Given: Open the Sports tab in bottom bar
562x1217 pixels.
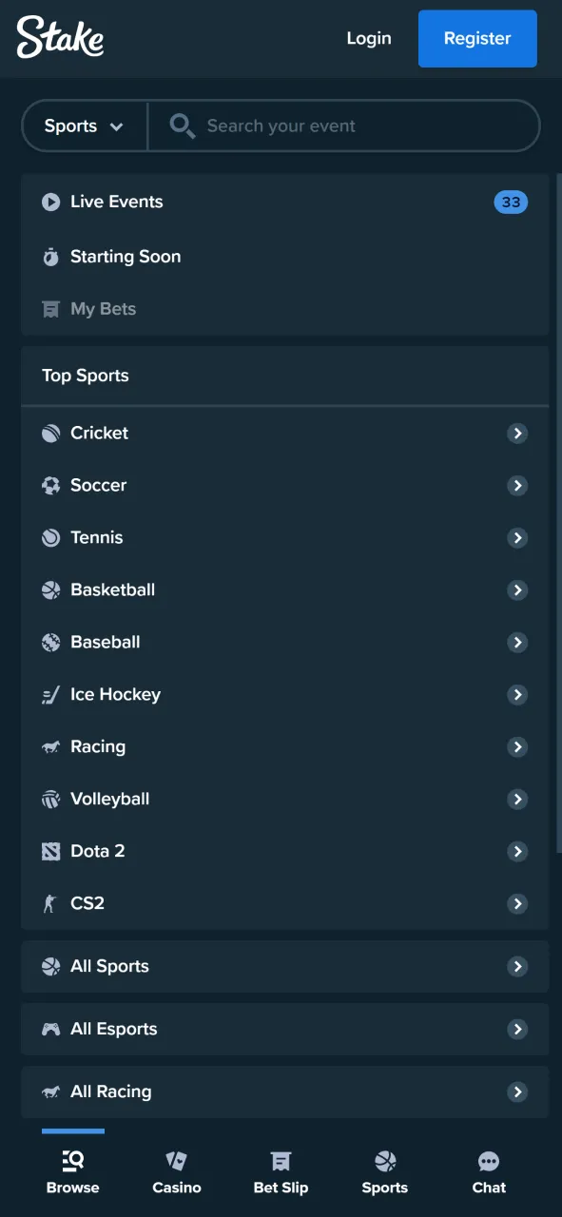Looking at the screenshot, I should 384,1171.
